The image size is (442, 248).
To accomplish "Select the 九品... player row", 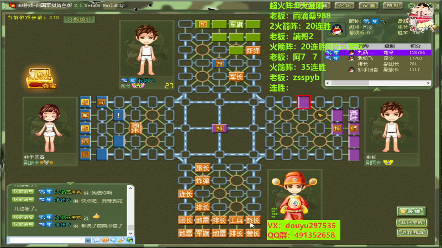I will (x=378, y=52).
